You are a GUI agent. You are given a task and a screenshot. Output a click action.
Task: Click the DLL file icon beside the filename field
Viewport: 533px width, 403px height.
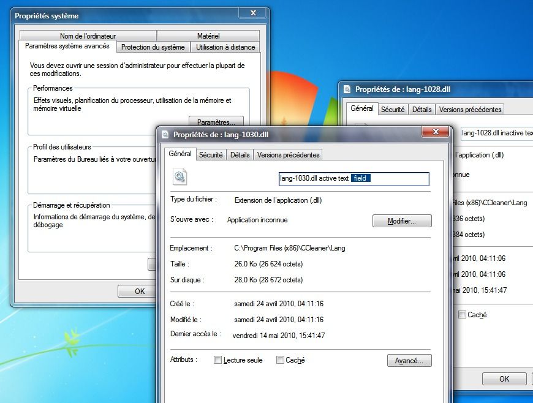pyautogui.click(x=180, y=178)
